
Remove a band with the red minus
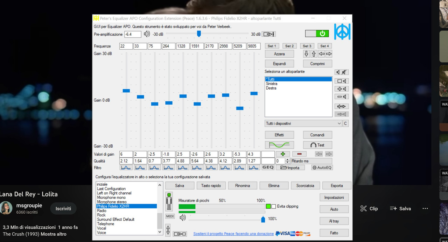[299, 154]
